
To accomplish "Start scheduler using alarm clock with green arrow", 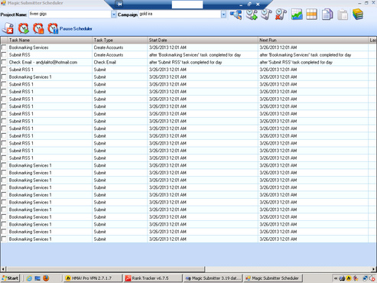I will point(23,28).
